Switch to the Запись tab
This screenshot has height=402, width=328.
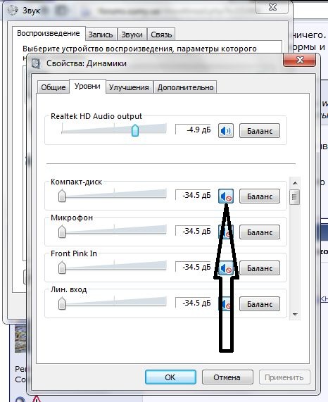[x=101, y=34]
